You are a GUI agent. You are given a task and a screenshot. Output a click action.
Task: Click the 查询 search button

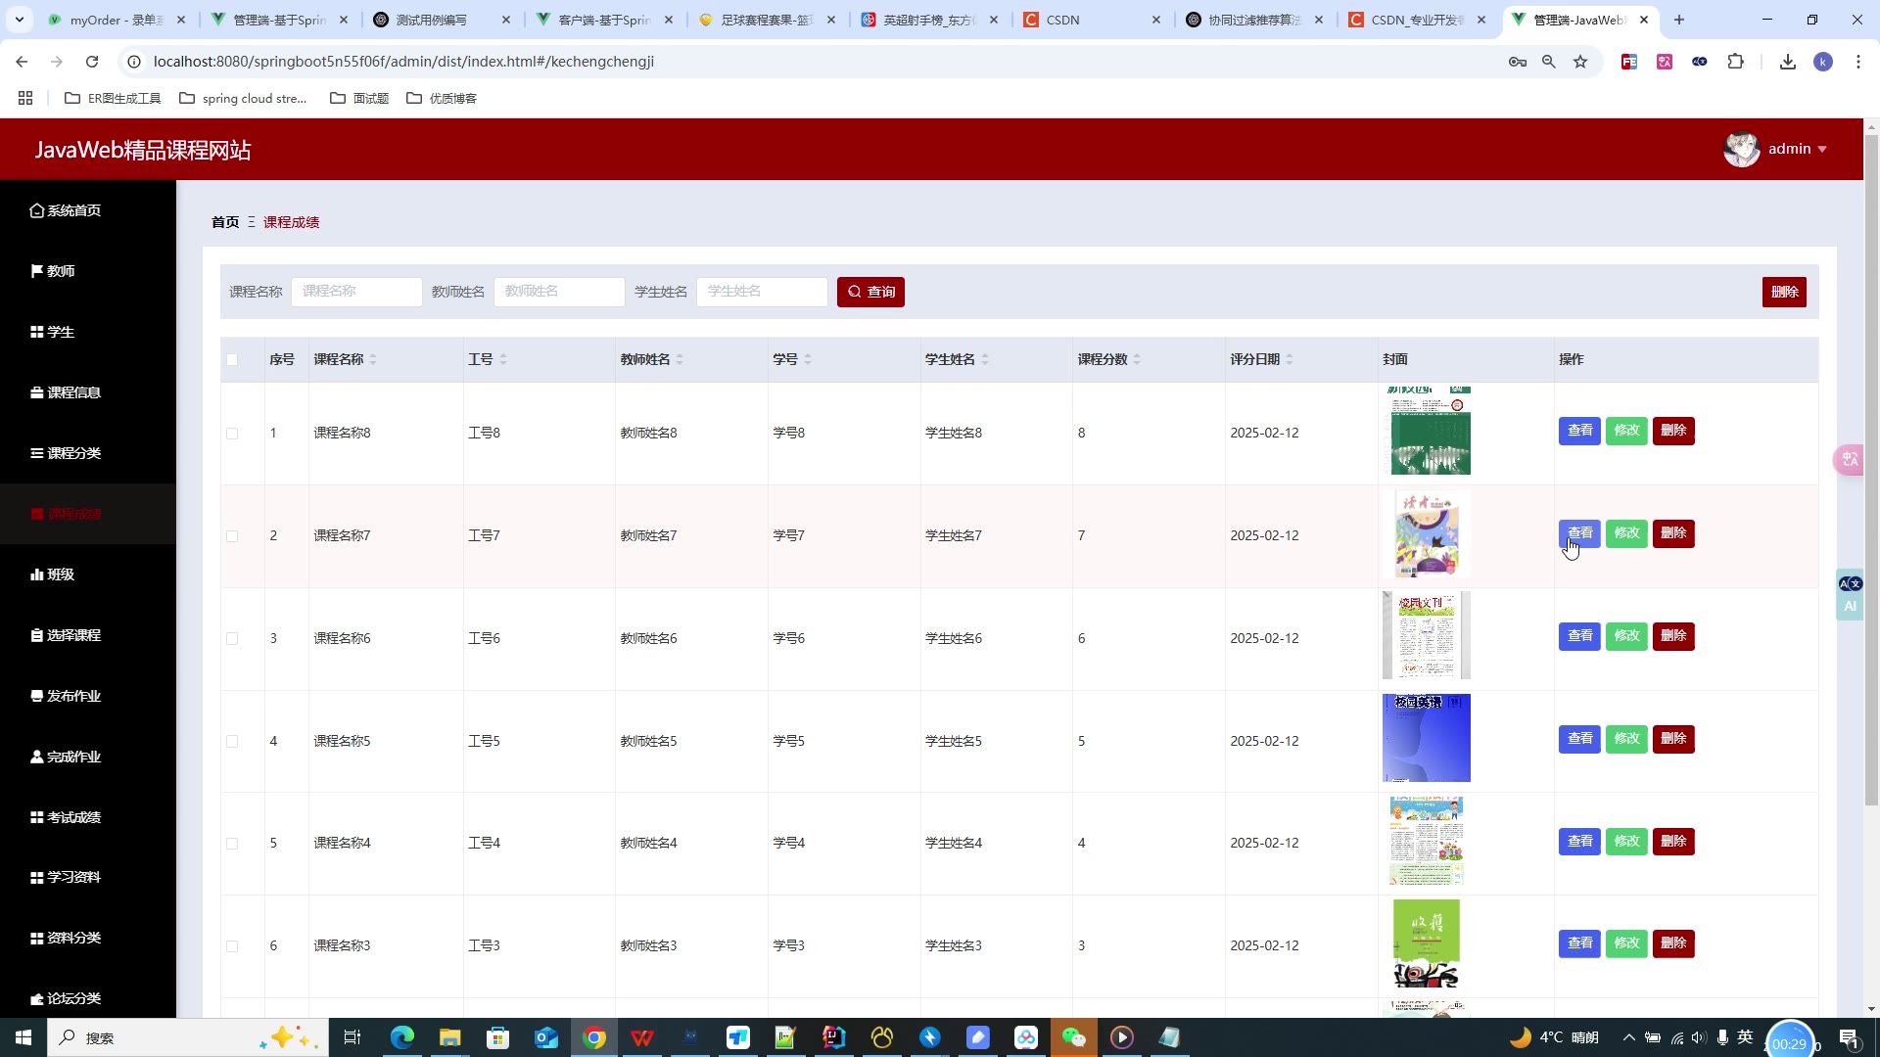click(870, 292)
